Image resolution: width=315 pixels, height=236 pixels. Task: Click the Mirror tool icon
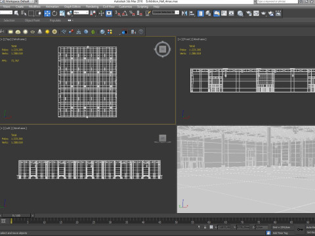click(184, 13)
